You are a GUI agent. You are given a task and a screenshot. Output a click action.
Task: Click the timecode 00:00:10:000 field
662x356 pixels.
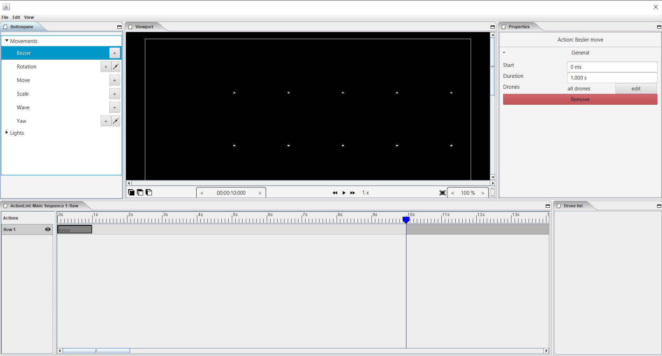click(231, 193)
